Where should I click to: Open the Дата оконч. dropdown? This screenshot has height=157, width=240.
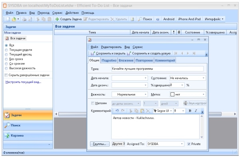(x=146, y=85)
